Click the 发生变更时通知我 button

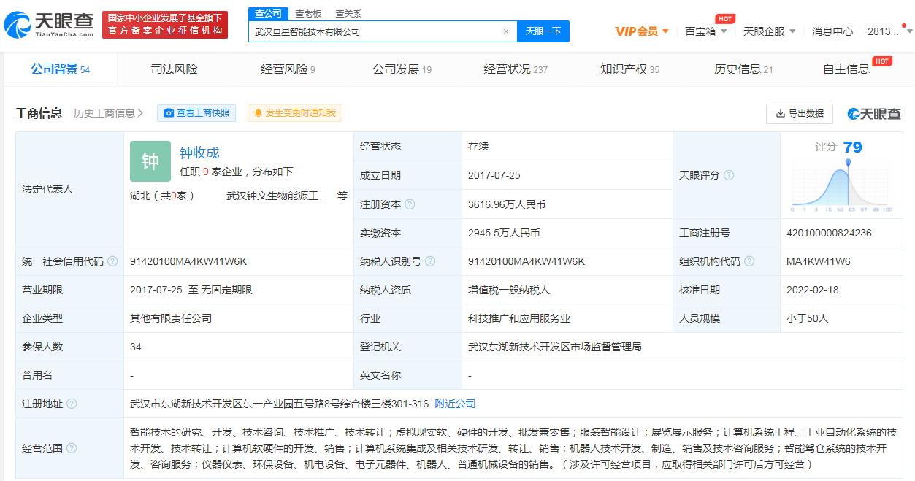click(x=295, y=113)
